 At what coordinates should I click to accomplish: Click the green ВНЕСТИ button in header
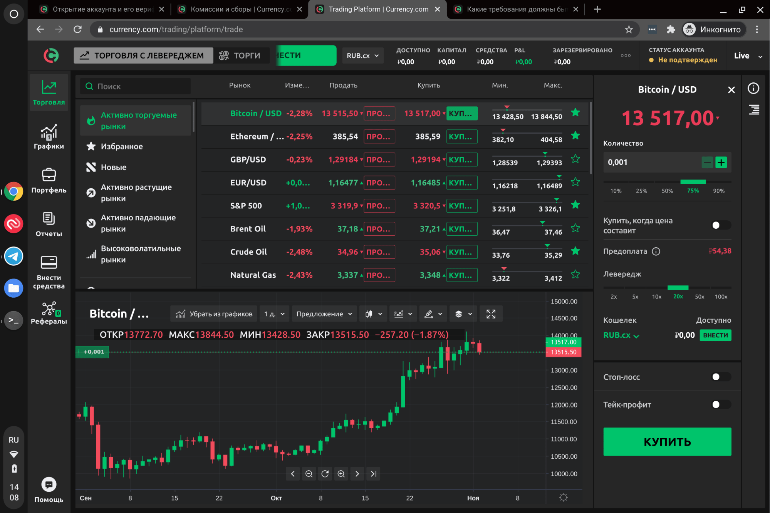click(305, 55)
